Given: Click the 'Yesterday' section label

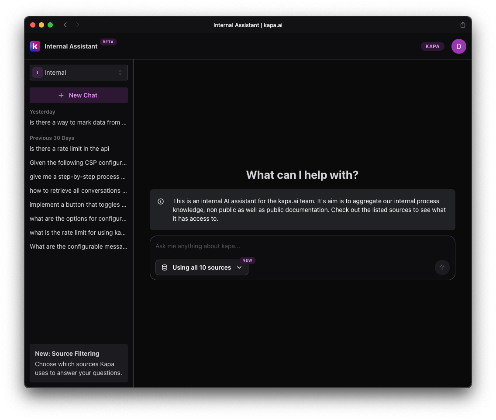Looking at the screenshot, I should tap(42, 112).
